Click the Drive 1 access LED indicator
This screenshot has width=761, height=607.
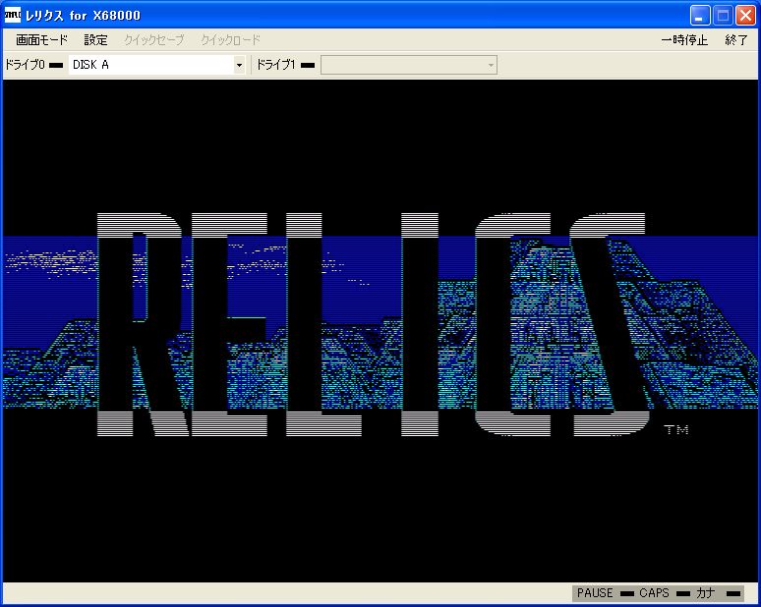[x=308, y=66]
